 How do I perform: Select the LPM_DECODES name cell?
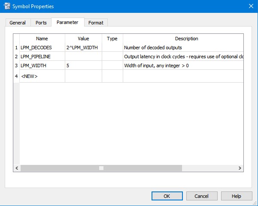[42, 48]
